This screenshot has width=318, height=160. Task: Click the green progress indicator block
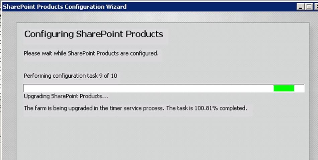click(284, 88)
